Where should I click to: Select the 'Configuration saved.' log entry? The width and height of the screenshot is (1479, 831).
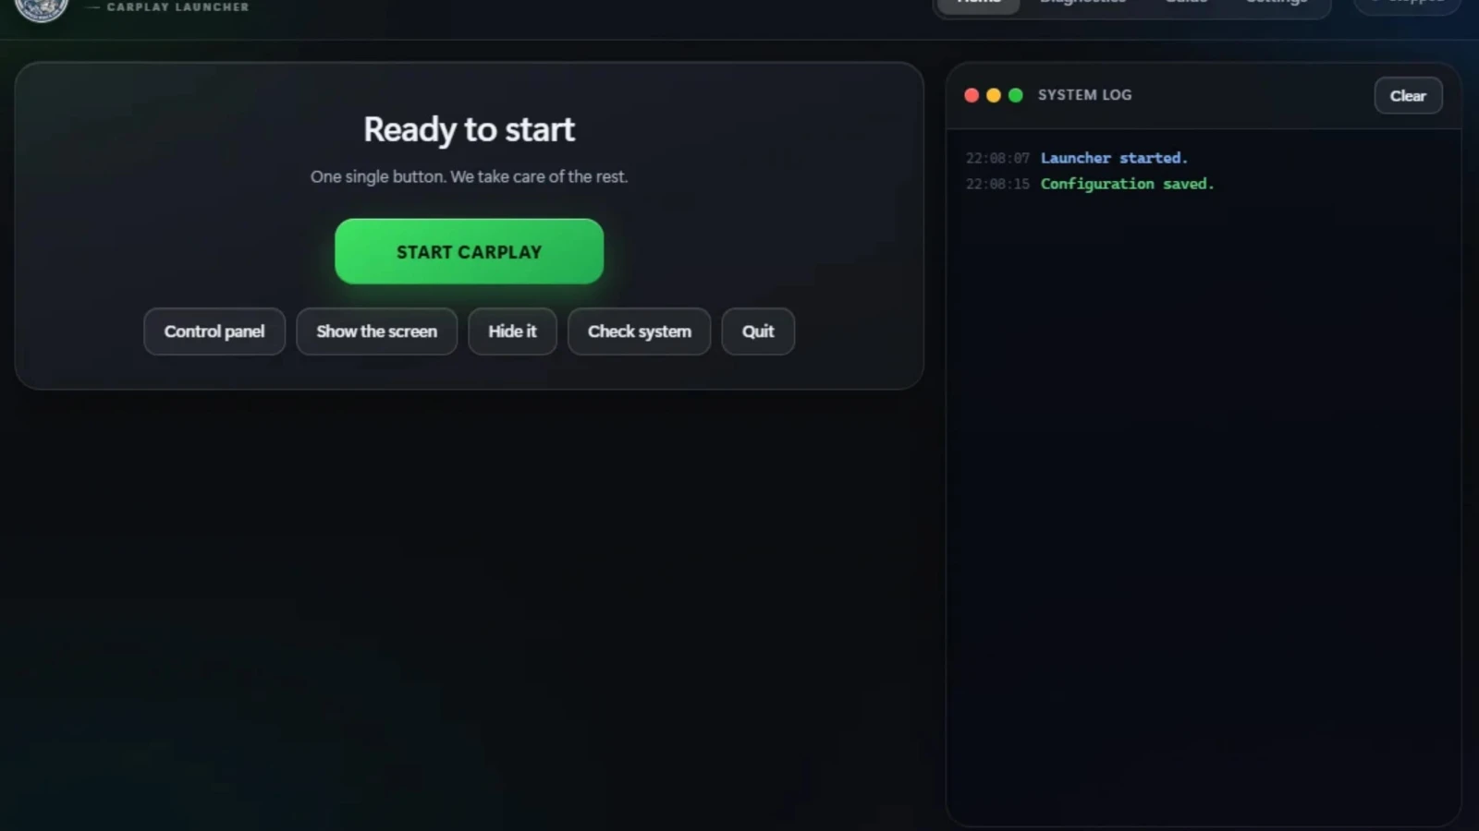pyautogui.click(x=1127, y=184)
